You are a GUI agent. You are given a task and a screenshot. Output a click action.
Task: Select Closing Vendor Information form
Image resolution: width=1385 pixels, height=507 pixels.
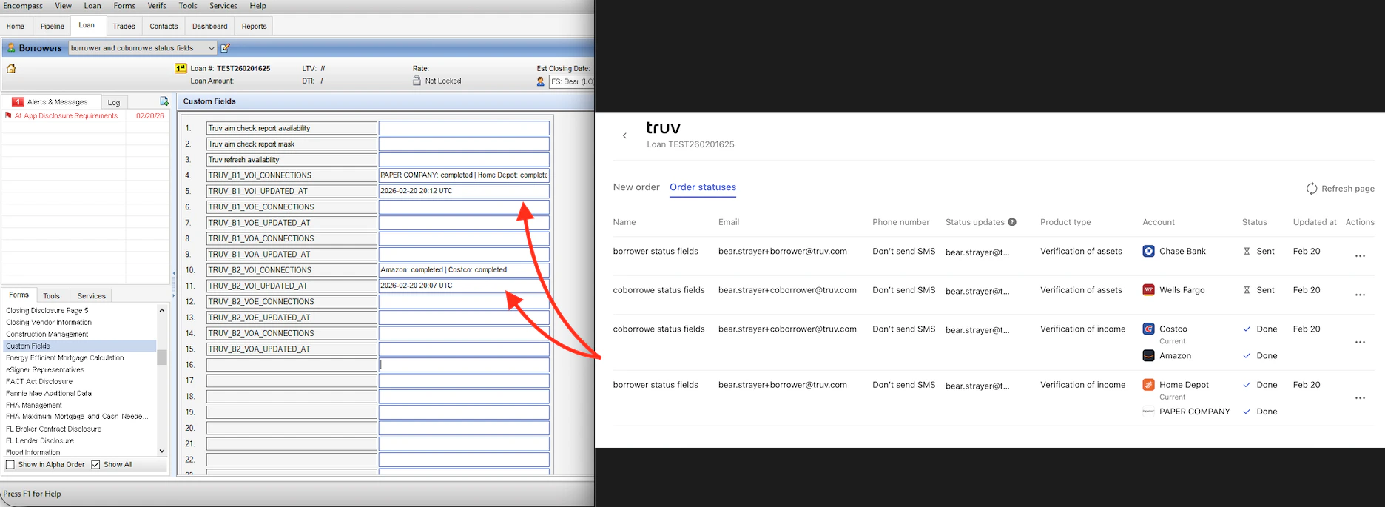tap(49, 323)
